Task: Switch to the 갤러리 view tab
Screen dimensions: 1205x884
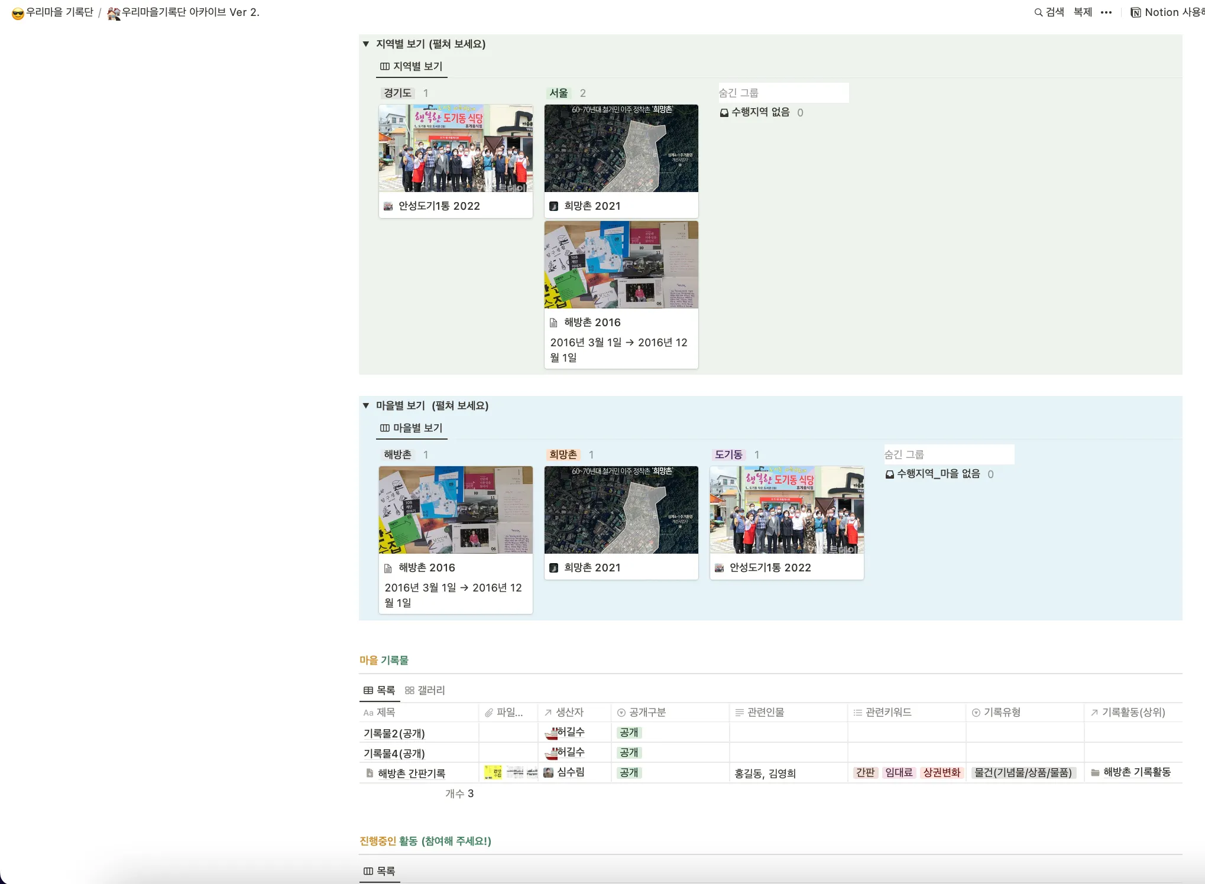Action: pos(425,690)
